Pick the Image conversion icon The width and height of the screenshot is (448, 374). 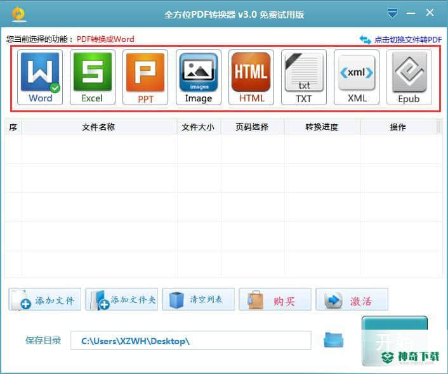[199, 77]
